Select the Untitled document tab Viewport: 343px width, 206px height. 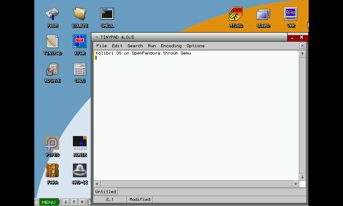(x=105, y=192)
